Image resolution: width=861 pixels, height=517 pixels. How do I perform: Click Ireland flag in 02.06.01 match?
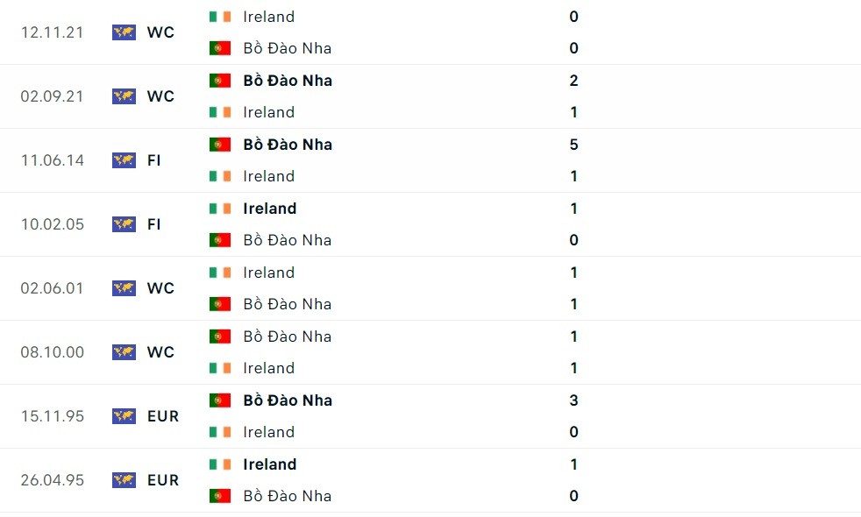pyautogui.click(x=219, y=273)
